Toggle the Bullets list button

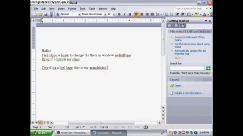coord(172,14)
